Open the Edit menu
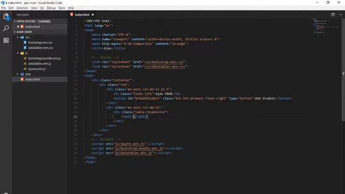 coord(11,8)
